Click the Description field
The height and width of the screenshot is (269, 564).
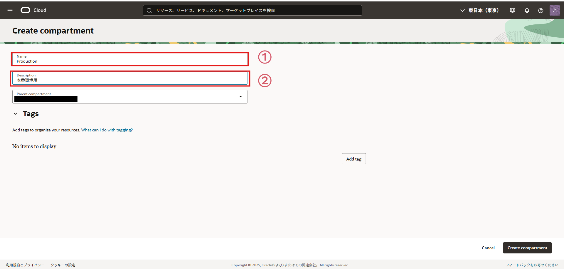click(130, 78)
